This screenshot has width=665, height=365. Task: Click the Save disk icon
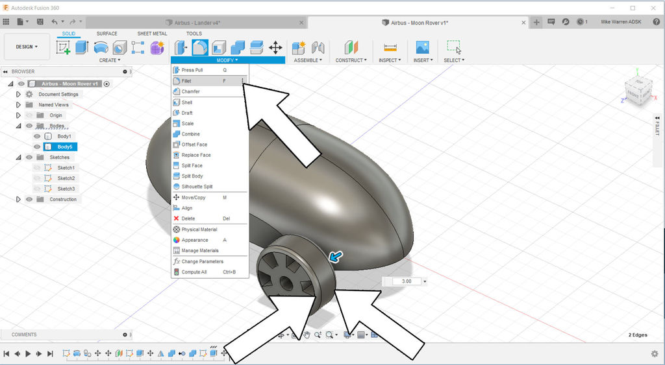[x=40, y=21]
